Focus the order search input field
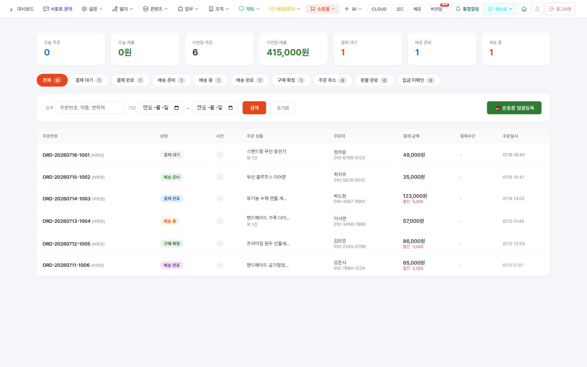 tap(90, 108)
